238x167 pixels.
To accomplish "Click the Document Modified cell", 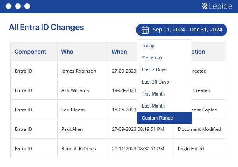I will point(200,129).
